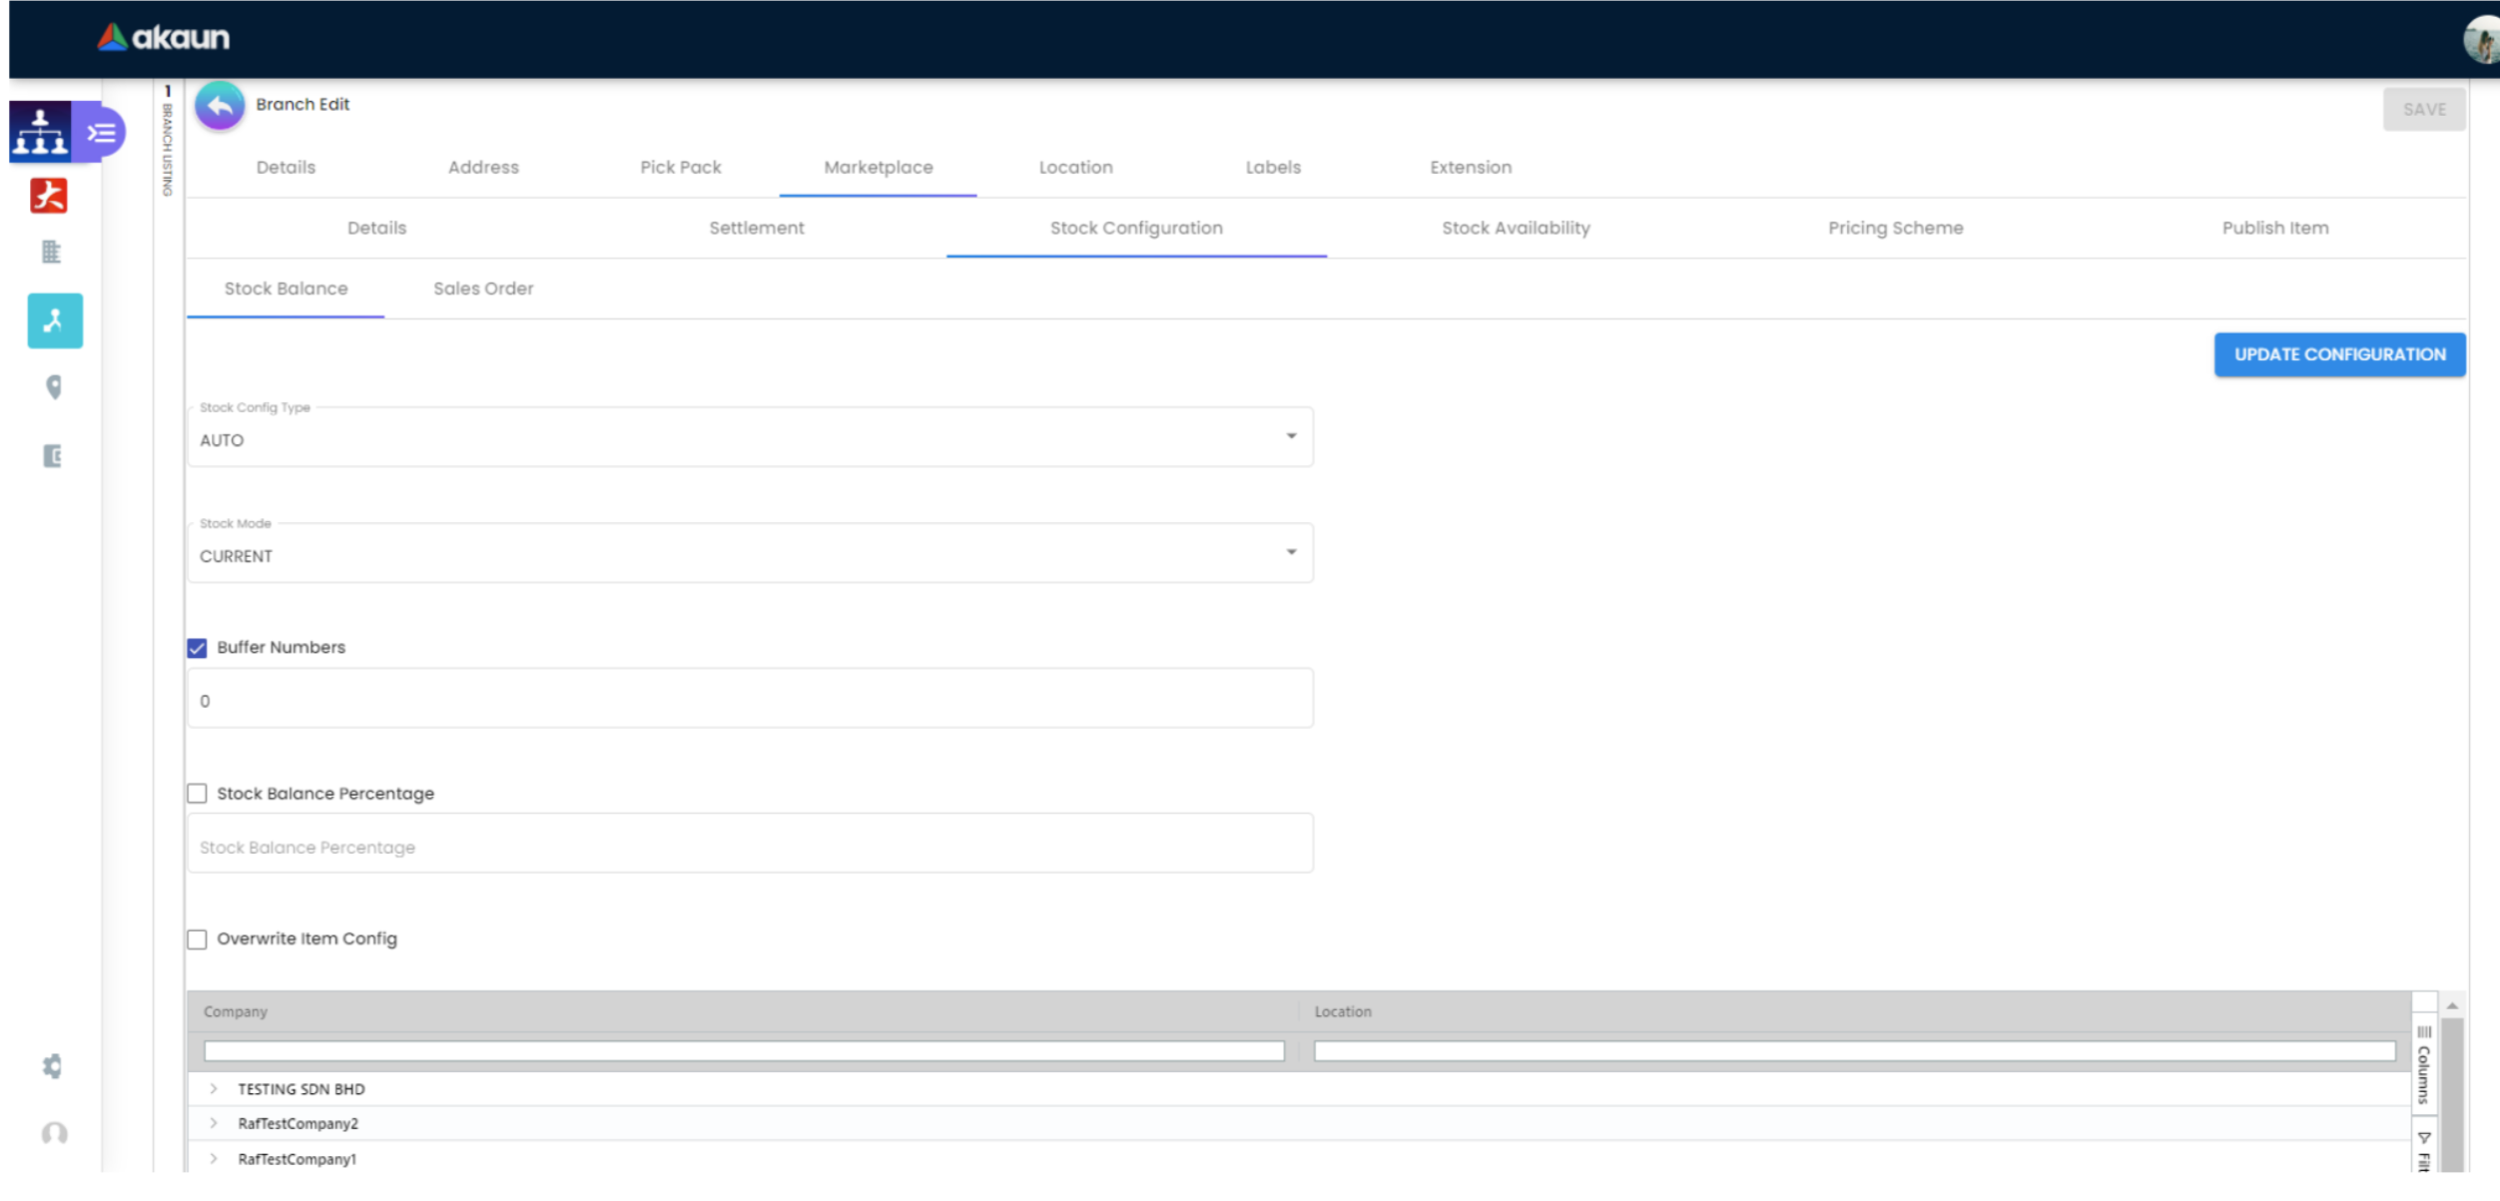Click the Update Configuration button

coord(2339,354)
